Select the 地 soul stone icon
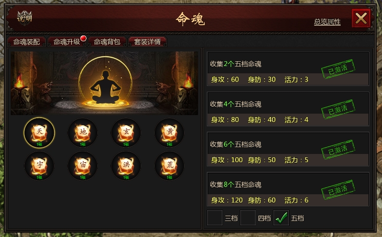 [x=83, y=133]
